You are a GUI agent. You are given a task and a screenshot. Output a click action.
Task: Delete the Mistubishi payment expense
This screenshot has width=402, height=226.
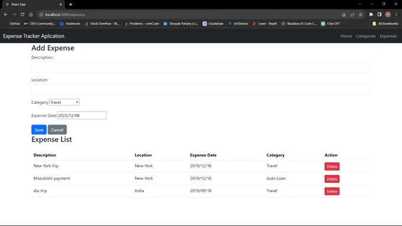(x=332, y=179)
